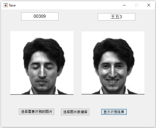Click the 选择需要识别的图片 button
156x128 pixels.
(x=37, y=112)
